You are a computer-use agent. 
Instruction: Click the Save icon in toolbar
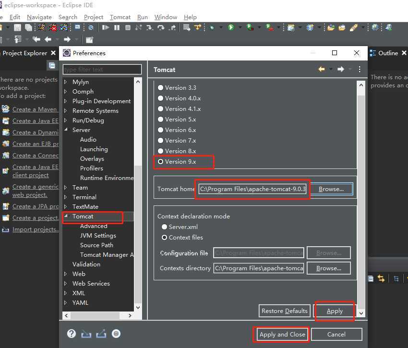coord(17,27)
